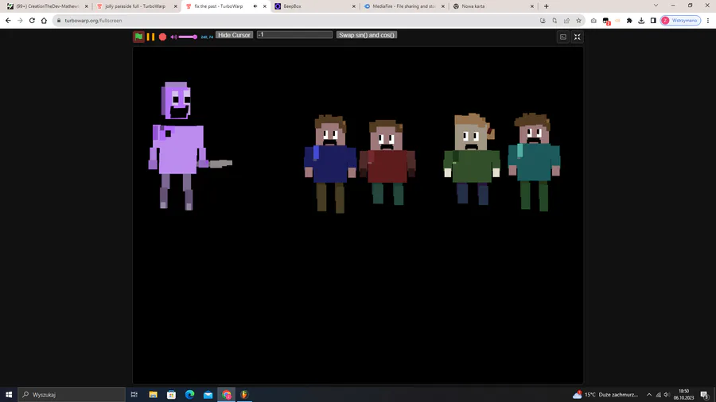This screenshot has width=716, height=402.
Task: Open Microsoft Store from taskbar
Action: [171, 395]
